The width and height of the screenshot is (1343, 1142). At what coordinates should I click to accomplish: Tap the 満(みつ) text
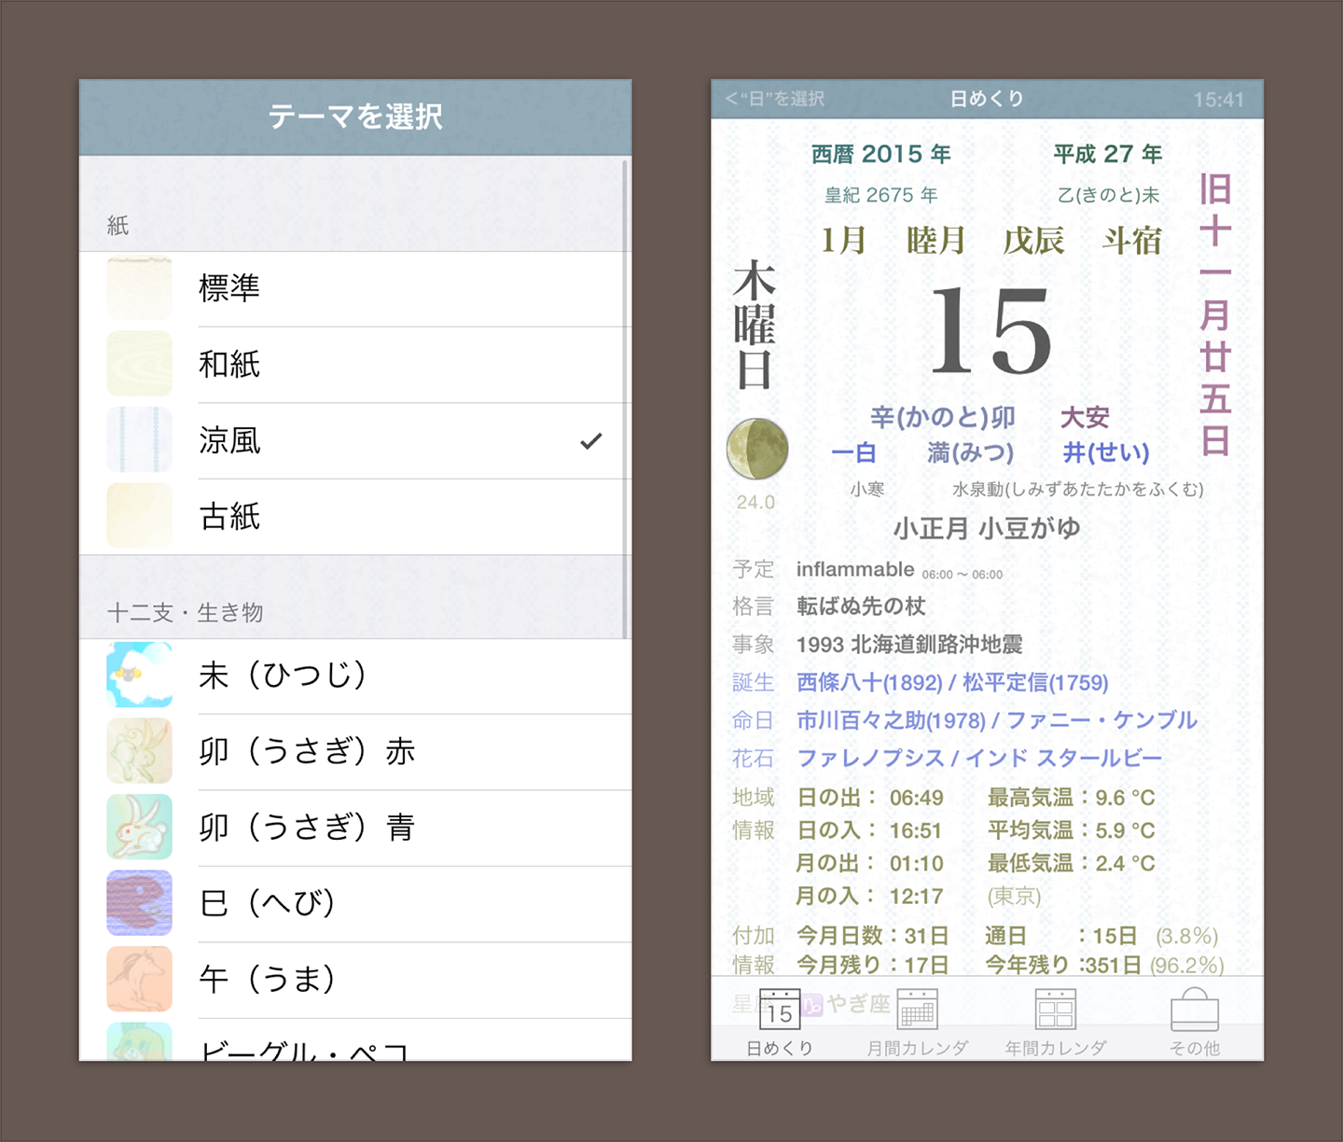coord(970,453)
